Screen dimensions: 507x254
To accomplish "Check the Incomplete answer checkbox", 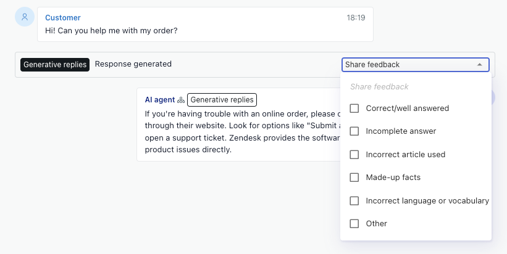I will tap(354, 131).
